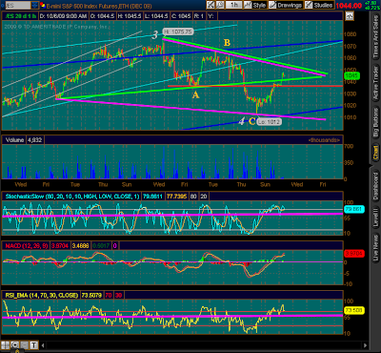Open the chart settings wrench icon
This screenshot has width=381, height=353.
(x=211, y=5)
